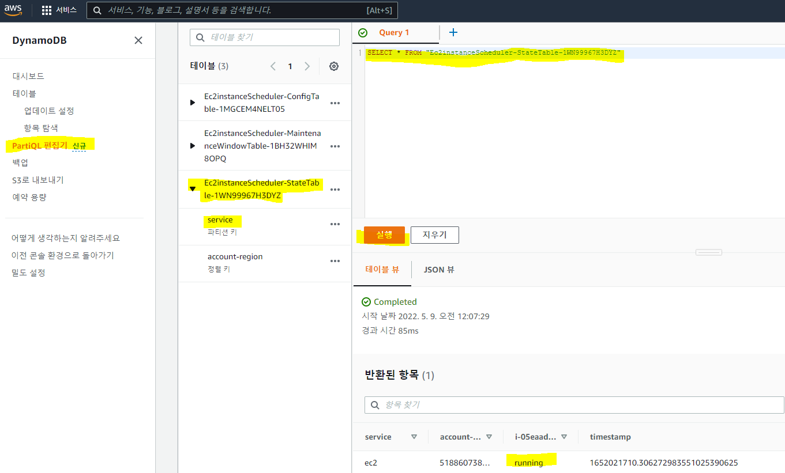Sort by the account- column
Viewport: 785px width, 473px height.
click(489, 437)
